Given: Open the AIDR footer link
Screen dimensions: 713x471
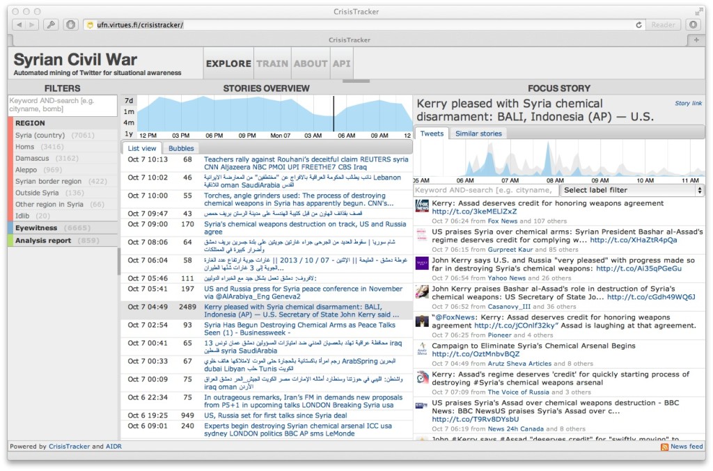Looking at the screenshot, I should 113,447.
